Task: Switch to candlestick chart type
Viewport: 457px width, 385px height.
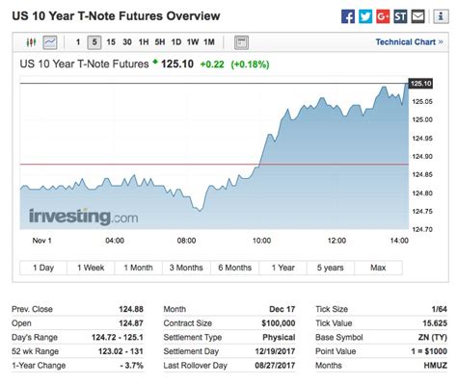Action: [x=31, y=42]
